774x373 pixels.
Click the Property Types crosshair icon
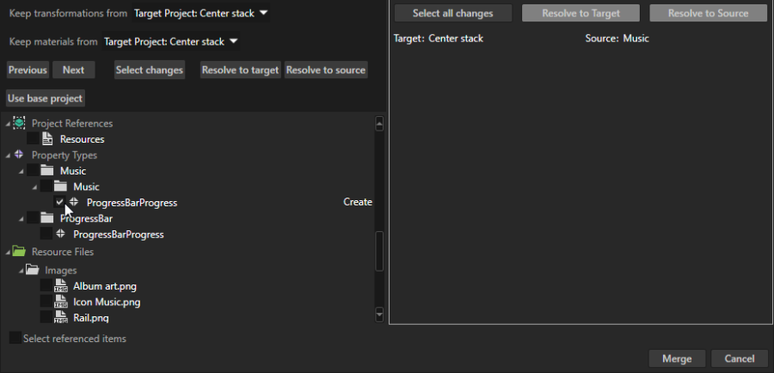coord(19,155)
